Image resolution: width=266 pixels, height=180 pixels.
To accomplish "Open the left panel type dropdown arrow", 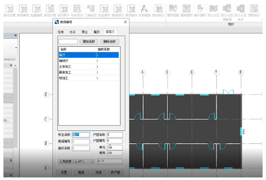I will tap(16, 48).
